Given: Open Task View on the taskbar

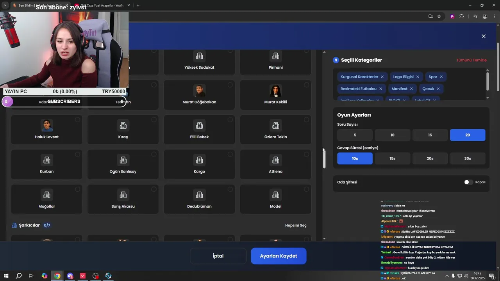Looking at the screenshot, I should (31, 276).
